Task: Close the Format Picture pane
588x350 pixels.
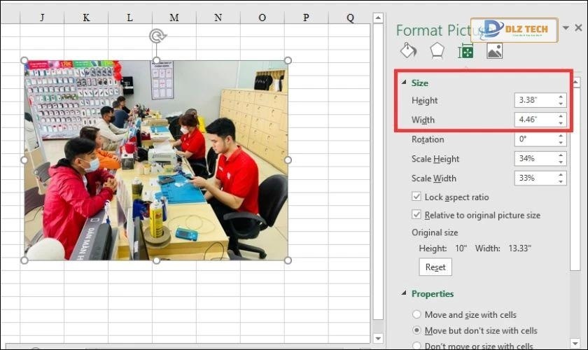Action: [579, 27]
